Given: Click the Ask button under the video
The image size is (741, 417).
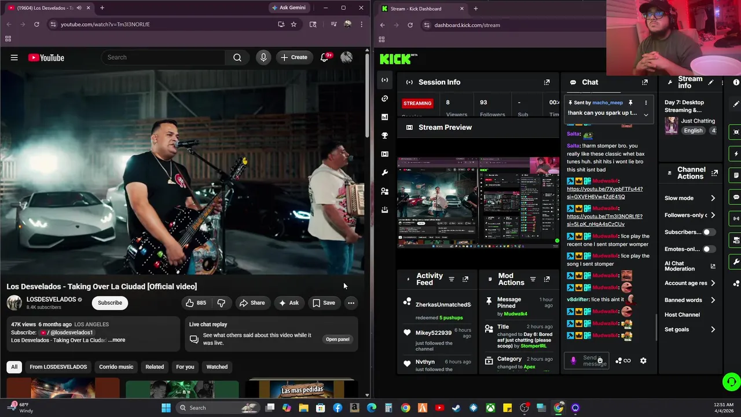Looking at the screenshot, I should pyautogui.click(x=288, y=303).
